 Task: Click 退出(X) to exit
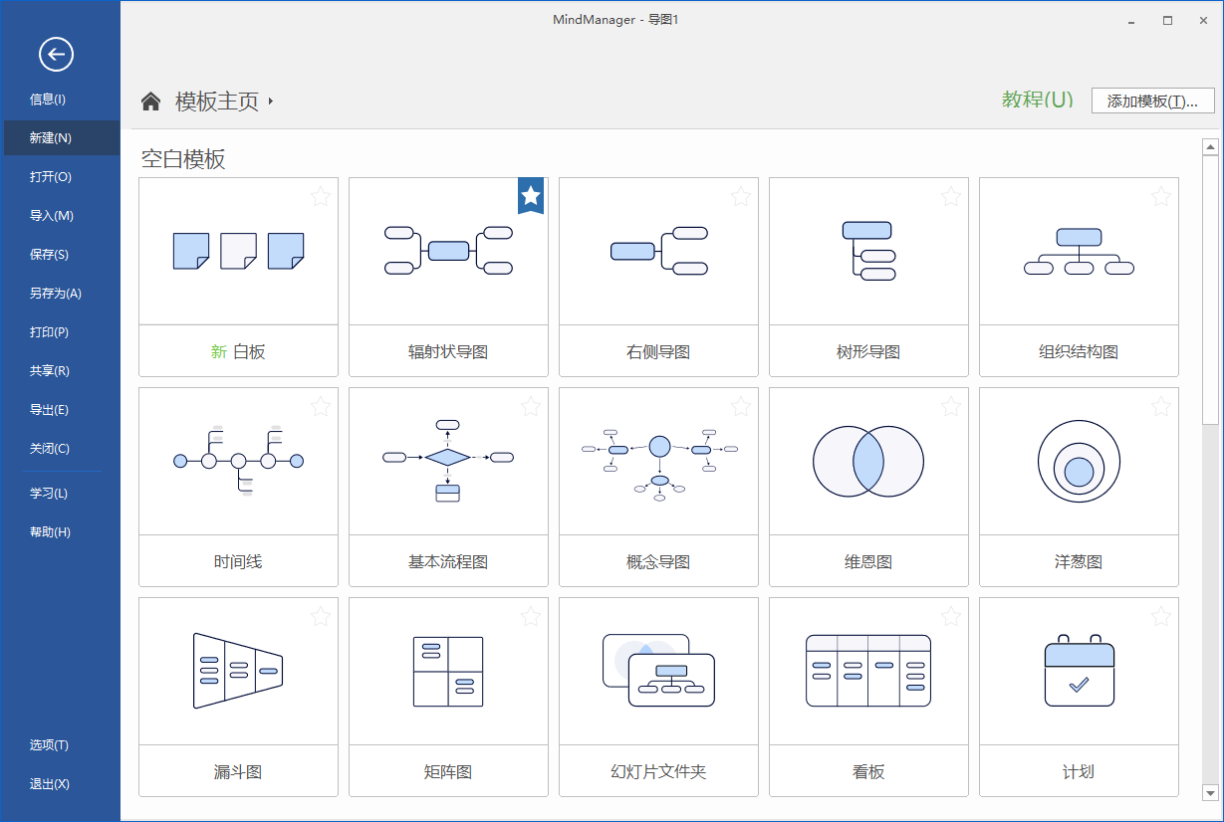(60, 784)
